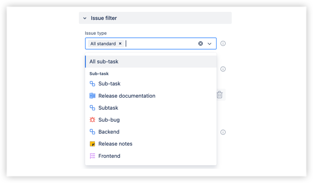Click the trash delete icon

(220, 95)
